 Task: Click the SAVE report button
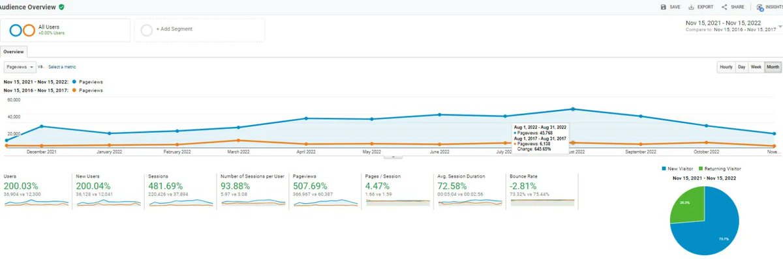(x=669, y=7)
